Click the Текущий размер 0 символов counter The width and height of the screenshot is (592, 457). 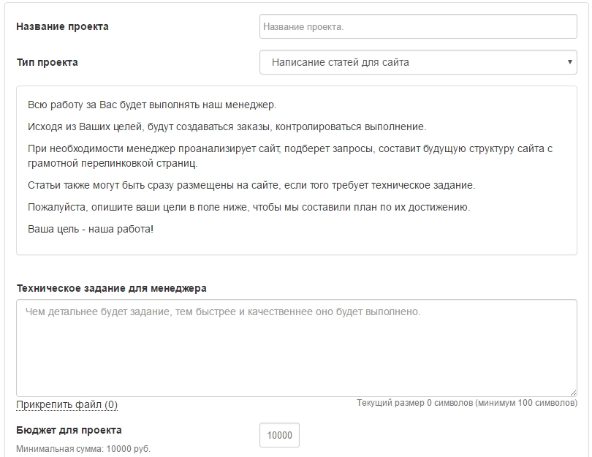click(x=467, y=403)
